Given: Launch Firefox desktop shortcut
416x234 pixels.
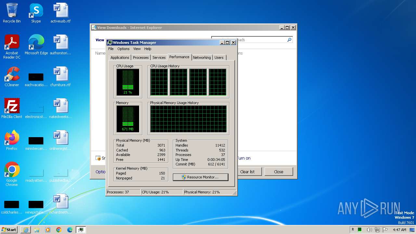Looking at the screenshot, I should (12, 140).
